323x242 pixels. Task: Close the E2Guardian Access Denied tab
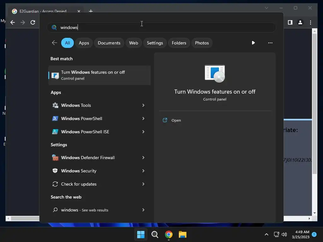click(x=79, y=11)
